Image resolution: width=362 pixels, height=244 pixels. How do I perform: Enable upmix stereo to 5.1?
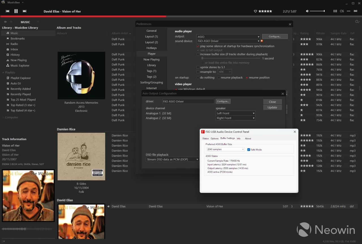(x=198, y=67)
